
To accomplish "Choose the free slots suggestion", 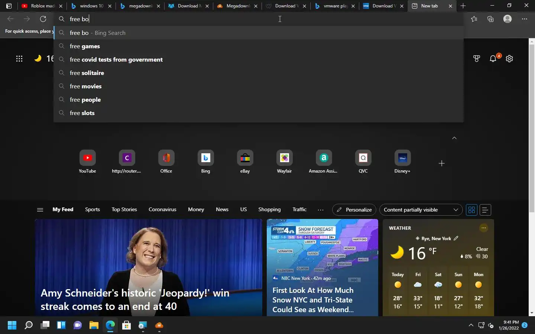I will click(x=259, y=113).
